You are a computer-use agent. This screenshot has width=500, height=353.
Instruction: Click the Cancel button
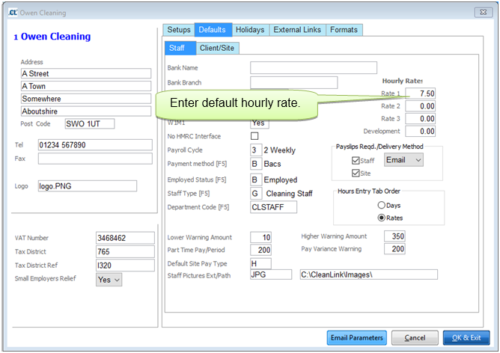click(x=415, y=338)
